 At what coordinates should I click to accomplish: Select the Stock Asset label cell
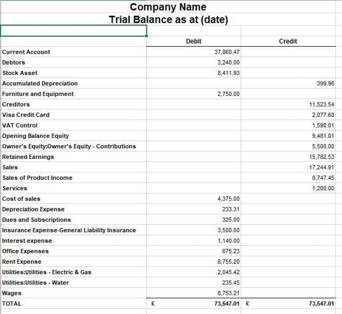tap(20, 73)
